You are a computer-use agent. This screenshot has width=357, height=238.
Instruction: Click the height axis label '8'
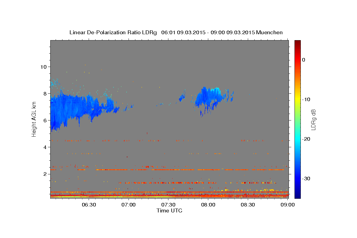click(46, 93)
